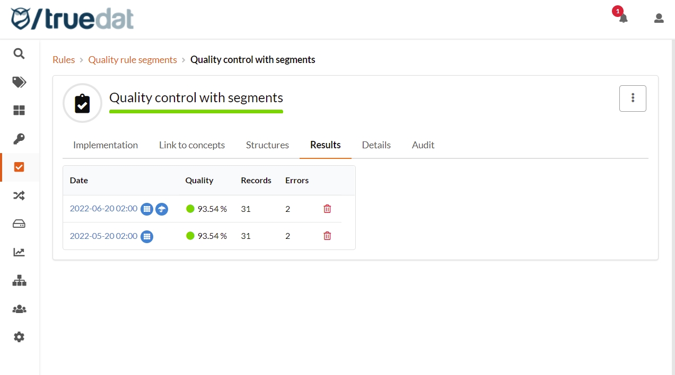Viewport: 675px width, 375px height.
Task: Open the Structures tab
Action: (267, 145)
